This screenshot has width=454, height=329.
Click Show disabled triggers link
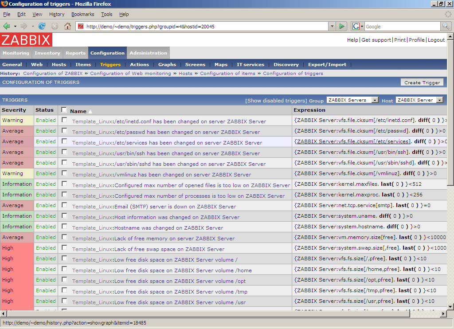tap(276, 101)
